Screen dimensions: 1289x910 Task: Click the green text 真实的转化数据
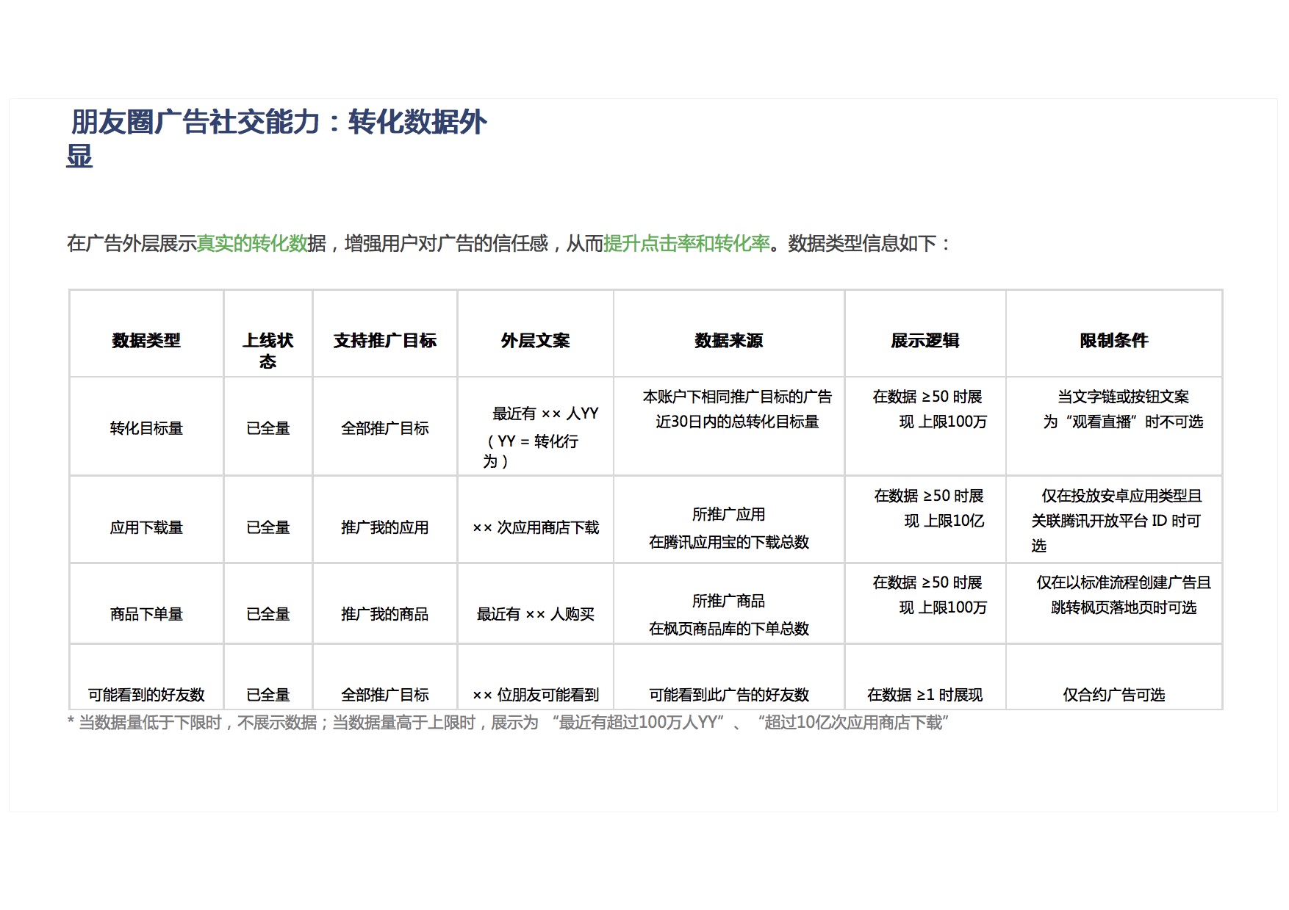251,244
